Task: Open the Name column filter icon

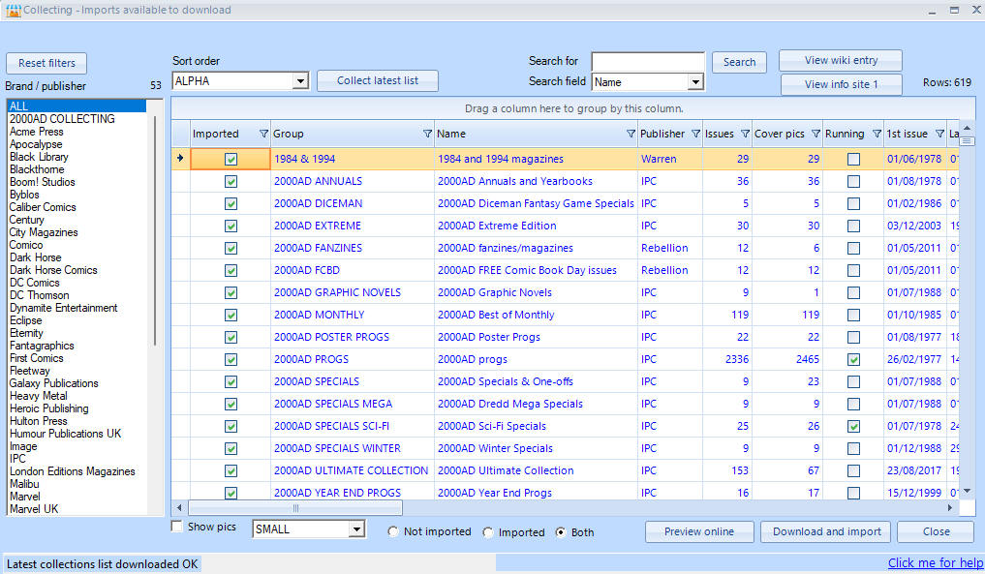Action: [x=631, y=134]
